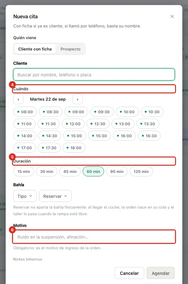The width and height of the screenshot is (188, 284).
Task: Open the Tipo bay dropdown
Action: tap(25, 196)
